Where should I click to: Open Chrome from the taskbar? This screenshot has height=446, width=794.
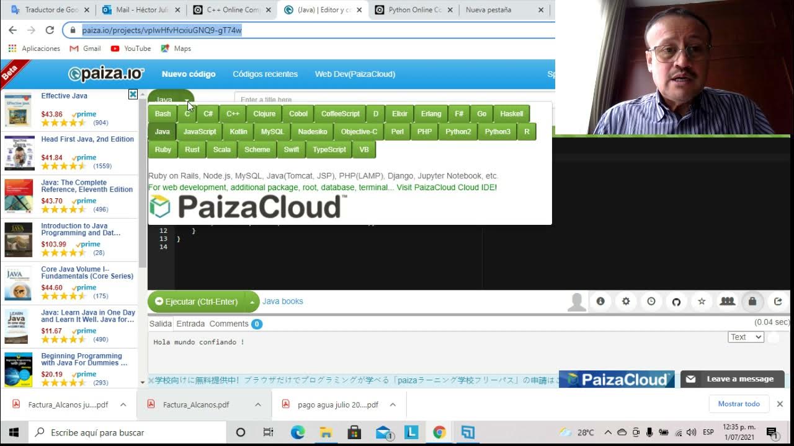439,432
